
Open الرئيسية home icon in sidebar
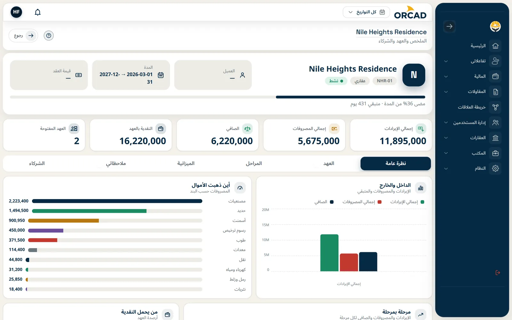[x=495, y=46]
